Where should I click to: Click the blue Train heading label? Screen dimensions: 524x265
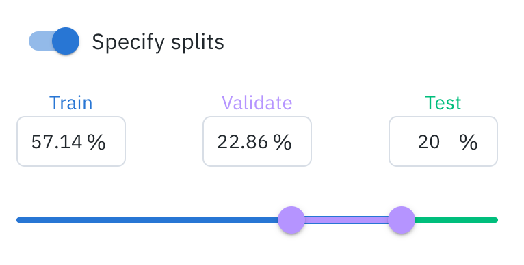(71, 103)
